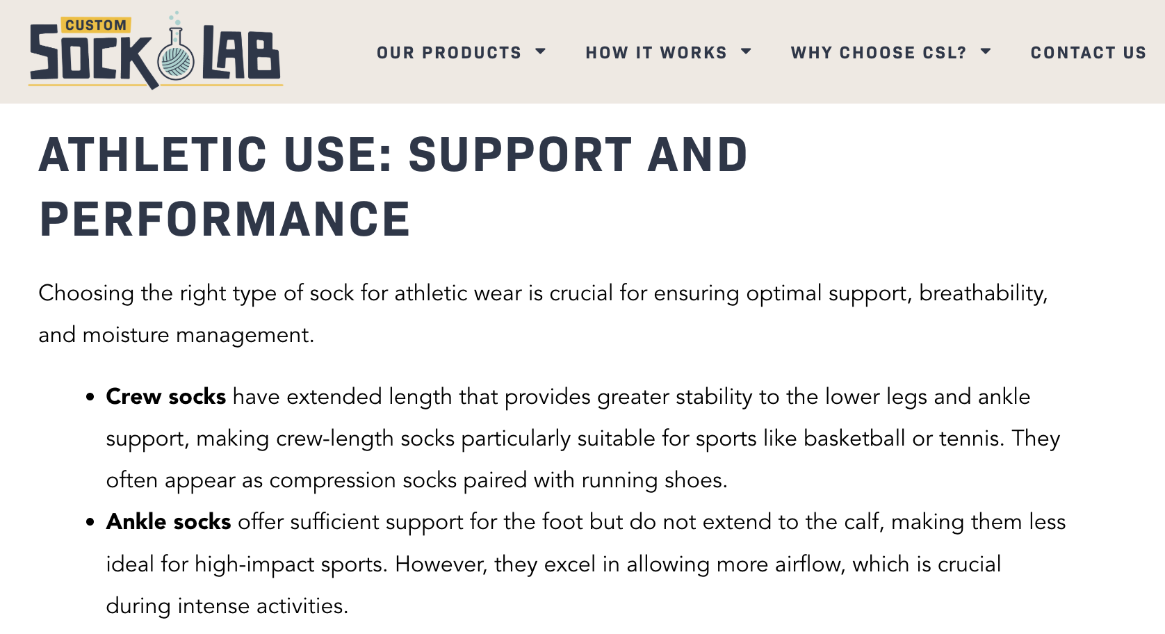
Task: Expand the Our Products dropdown arrow
Action: tap(541, 51)
